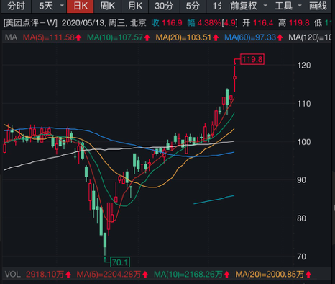Image resolution: width=335 pixels, height=284 pixels.
Task: Click the volume MA(10)=2168.26万 value
Action: pyautogui.click(x=188, y=275)
